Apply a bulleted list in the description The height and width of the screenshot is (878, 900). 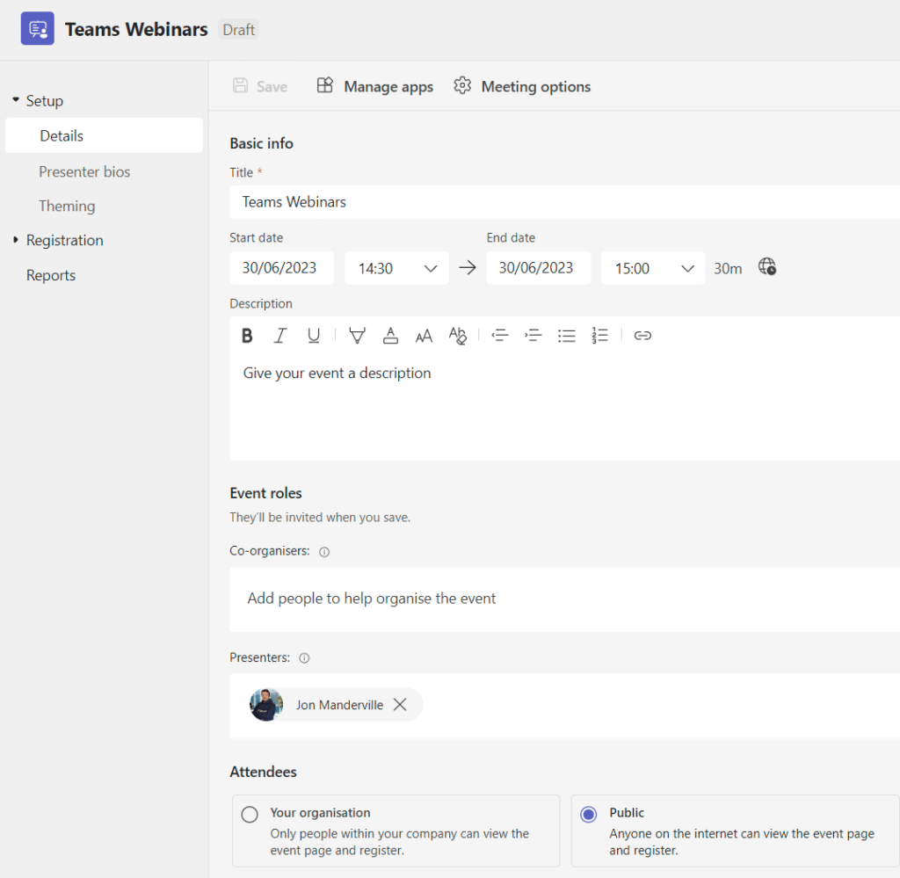566,335
